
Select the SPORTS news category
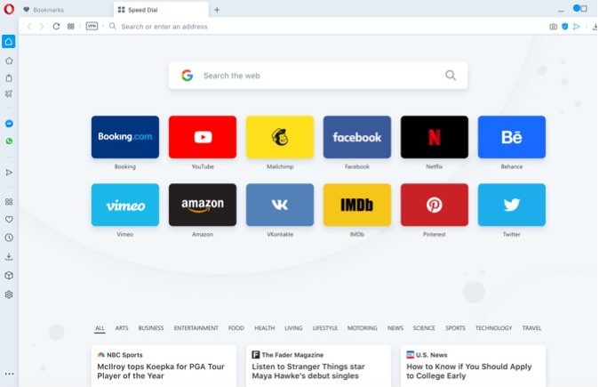click(x=455, y=328)
